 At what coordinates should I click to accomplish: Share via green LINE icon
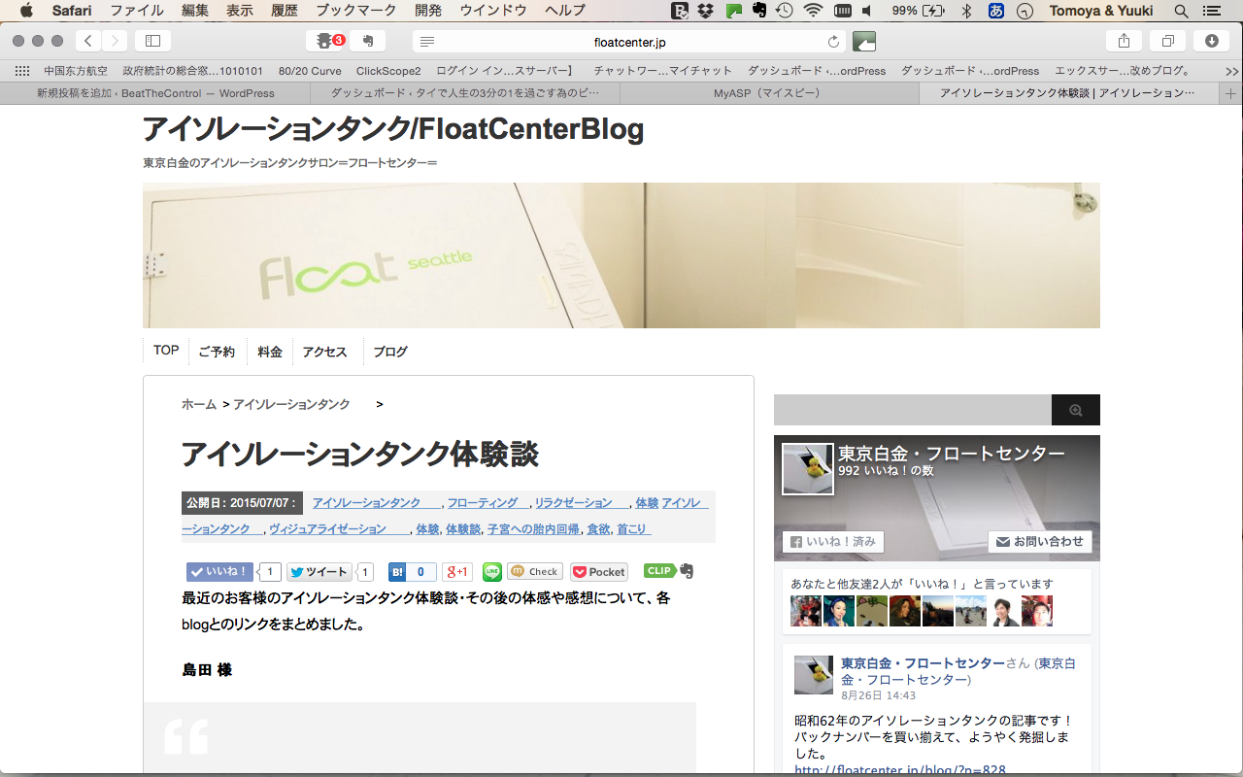492,572
